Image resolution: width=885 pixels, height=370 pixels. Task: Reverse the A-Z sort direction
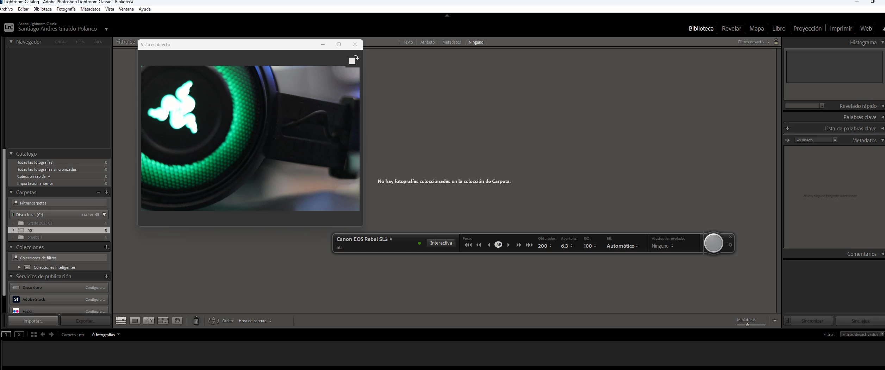pos(213,320)
